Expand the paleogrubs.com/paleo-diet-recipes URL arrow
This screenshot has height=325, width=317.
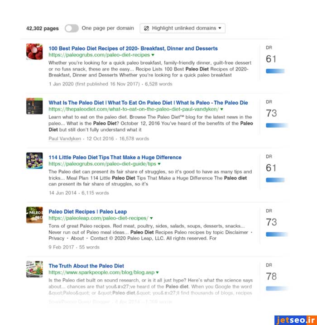pos(153,55)
